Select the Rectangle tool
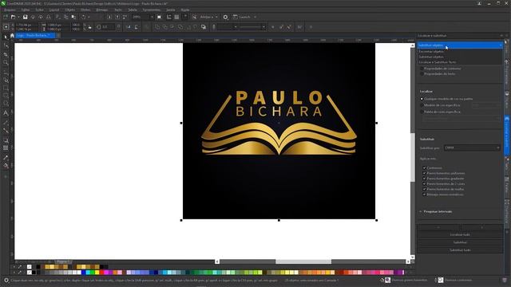 [x=6, y=88]
